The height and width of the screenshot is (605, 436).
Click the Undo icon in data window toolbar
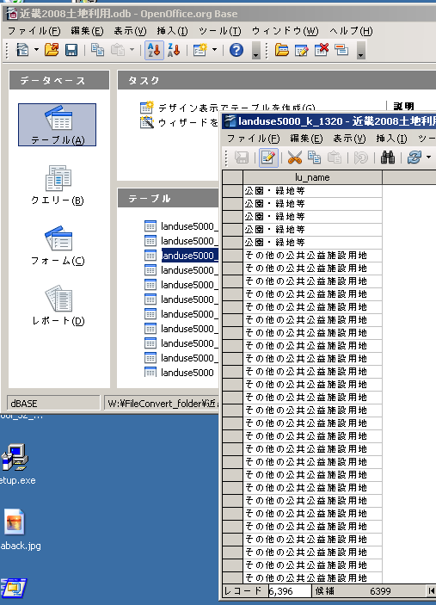(361, 157)
